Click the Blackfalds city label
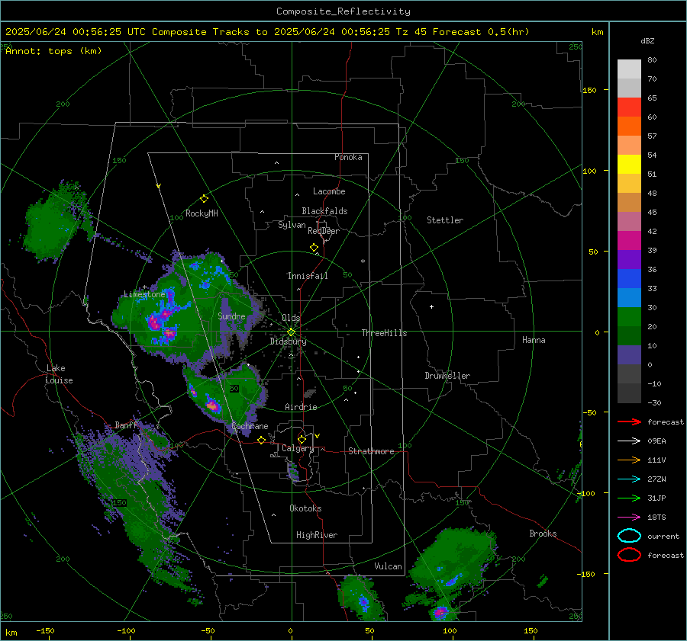 pyautogui.click(x=324, y=211)
